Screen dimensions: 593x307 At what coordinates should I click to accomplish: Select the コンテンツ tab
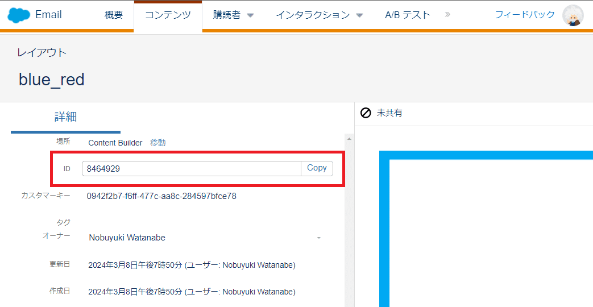click(x=168, y=15)
